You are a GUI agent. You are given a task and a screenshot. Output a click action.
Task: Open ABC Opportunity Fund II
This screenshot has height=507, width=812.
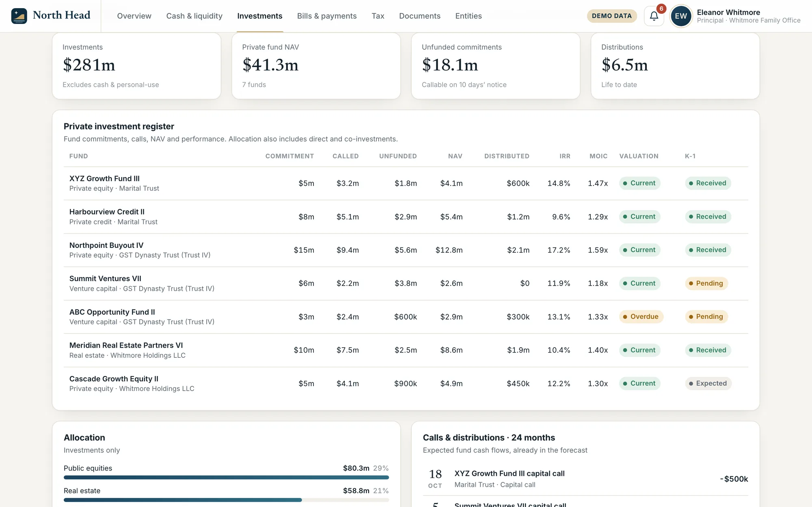tap(112, 312)
